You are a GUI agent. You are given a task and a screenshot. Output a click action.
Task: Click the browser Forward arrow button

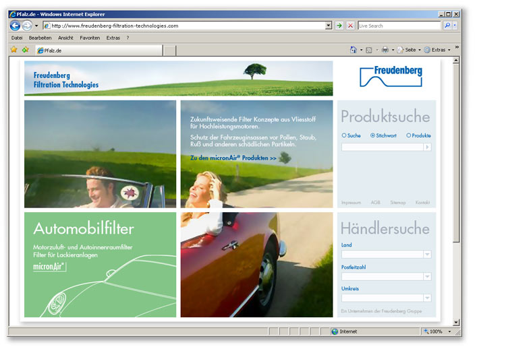click(27, 26)
